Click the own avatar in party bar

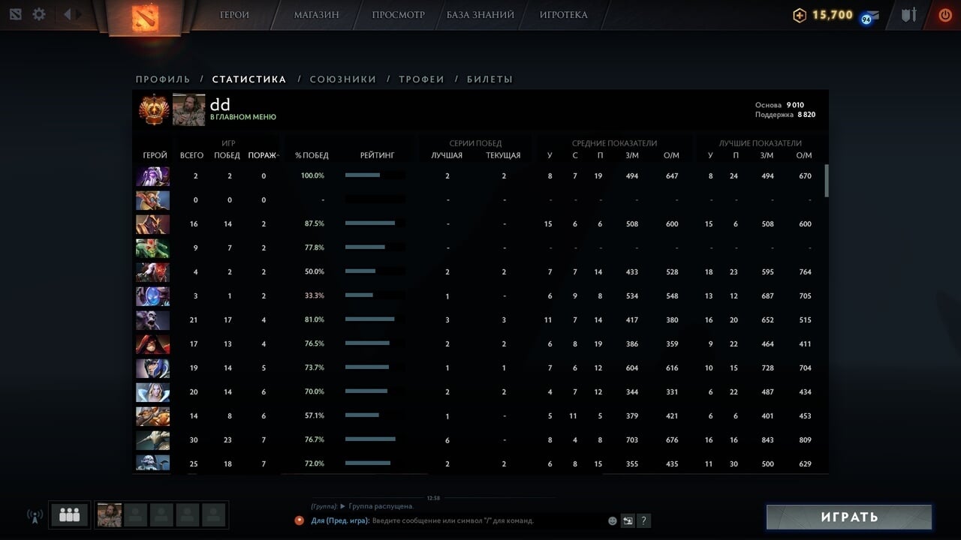[x=109, y=515]
